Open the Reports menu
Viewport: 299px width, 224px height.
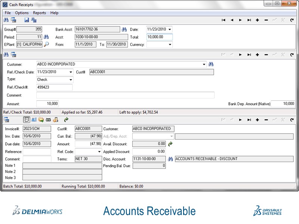pos(39,13)
